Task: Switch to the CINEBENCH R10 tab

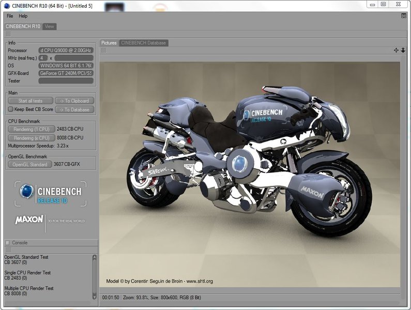Action: click(23, 26)
